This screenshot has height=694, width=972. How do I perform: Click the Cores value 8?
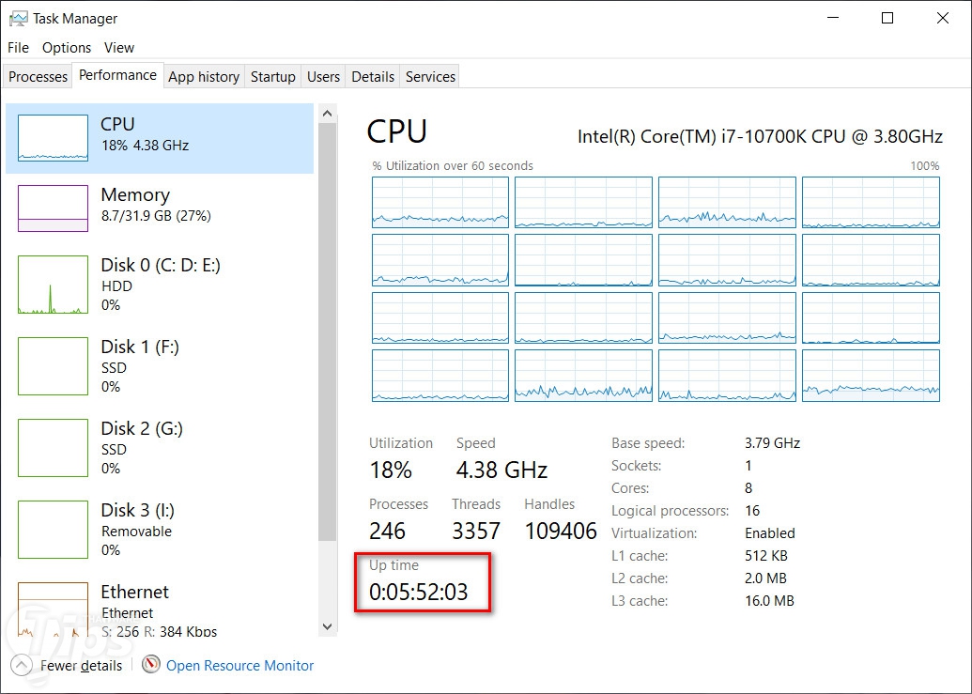748,488
